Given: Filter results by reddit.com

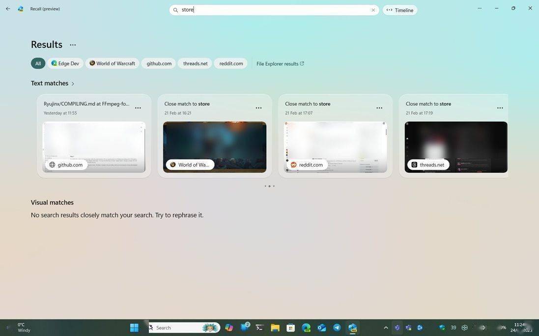Looking at the screenshot, I should point(231,63).
